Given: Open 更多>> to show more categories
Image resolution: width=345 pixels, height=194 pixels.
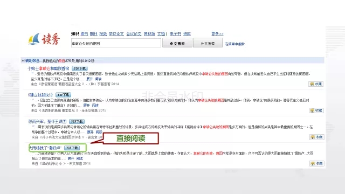Looking at the screenshot, I should click(217, 33).
